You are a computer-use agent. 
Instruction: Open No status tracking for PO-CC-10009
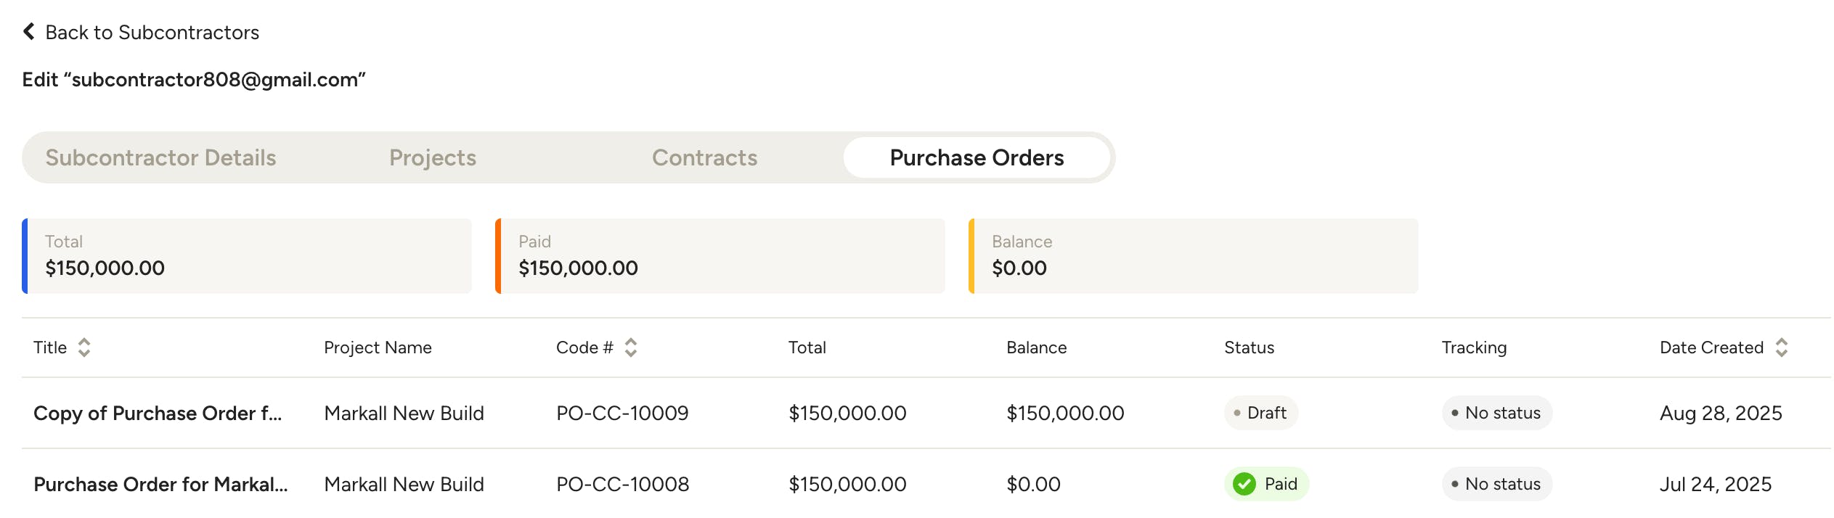(x=1497, y=413)
